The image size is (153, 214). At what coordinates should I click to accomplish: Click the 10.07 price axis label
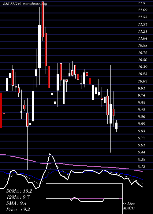(x=143, y=81)
